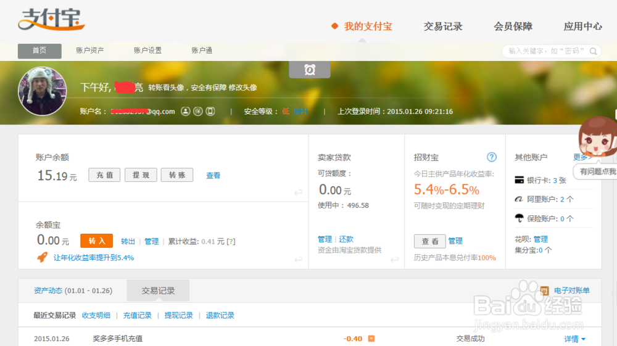617x346 pixels.
Task: Click 管理 link in 余额宝 row
Action: (x=152, y=241)
